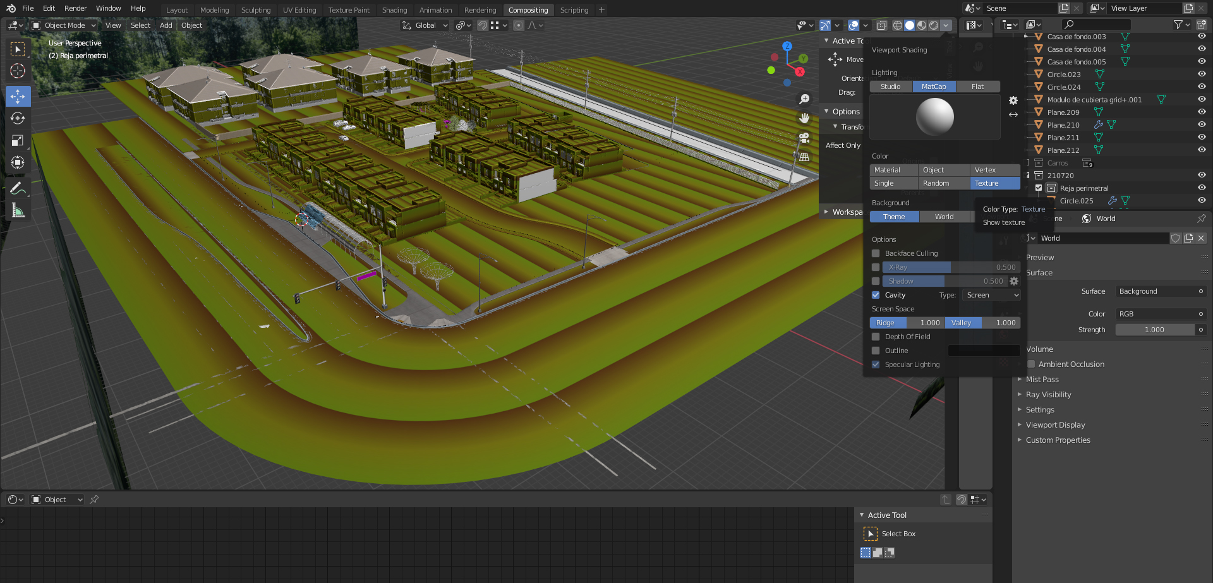Image resolution: width=1213 pixels, height=583 pixels.
Task: Open Shadow settings gear icon
Action: (1014, 281)
